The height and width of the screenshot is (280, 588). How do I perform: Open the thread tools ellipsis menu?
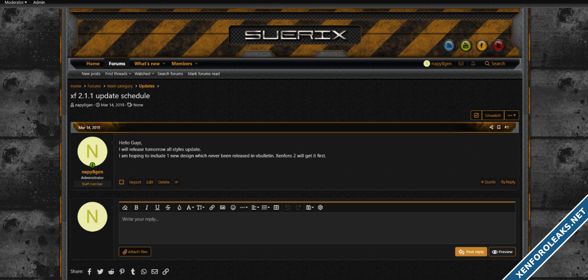tap(512, 115)
